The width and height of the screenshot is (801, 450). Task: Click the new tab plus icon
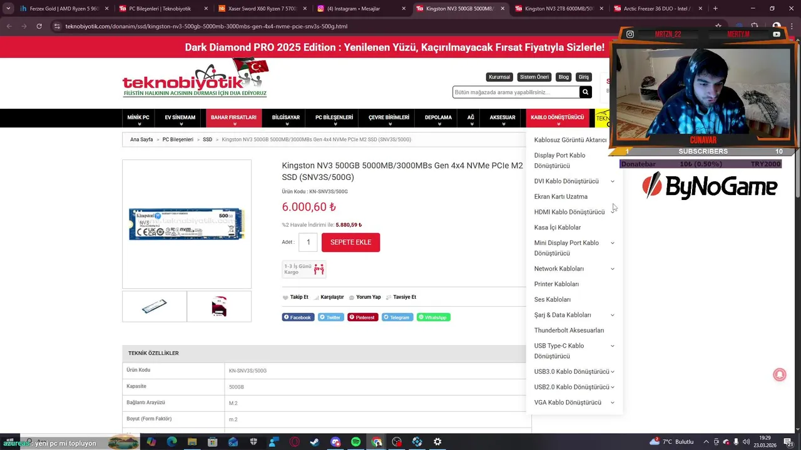point(715,9)
